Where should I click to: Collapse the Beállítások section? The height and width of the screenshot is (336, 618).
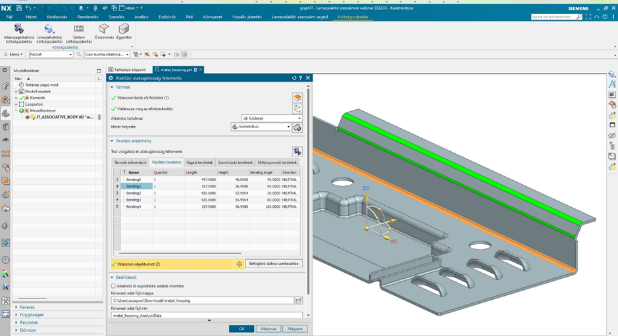pos(113,277)
